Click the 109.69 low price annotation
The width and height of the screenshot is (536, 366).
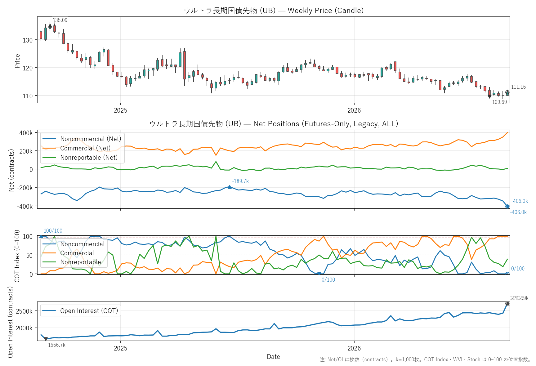pos(500,102)
